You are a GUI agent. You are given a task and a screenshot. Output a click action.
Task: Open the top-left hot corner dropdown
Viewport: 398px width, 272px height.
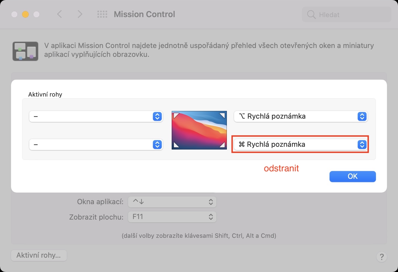96,116
